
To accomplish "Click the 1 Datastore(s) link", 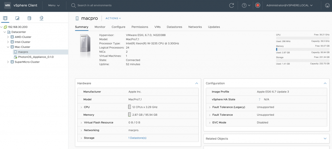I will (137, 138).
